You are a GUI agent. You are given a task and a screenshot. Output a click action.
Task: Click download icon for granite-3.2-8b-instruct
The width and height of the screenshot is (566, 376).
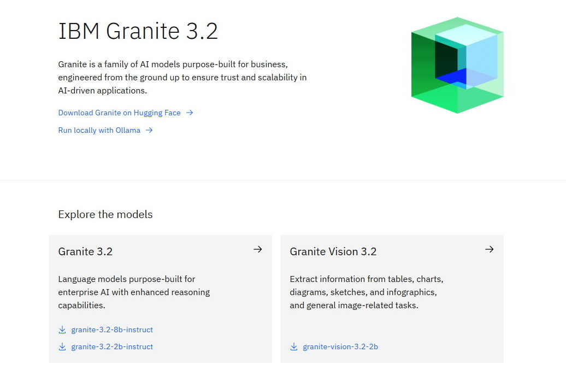point(62,330)
